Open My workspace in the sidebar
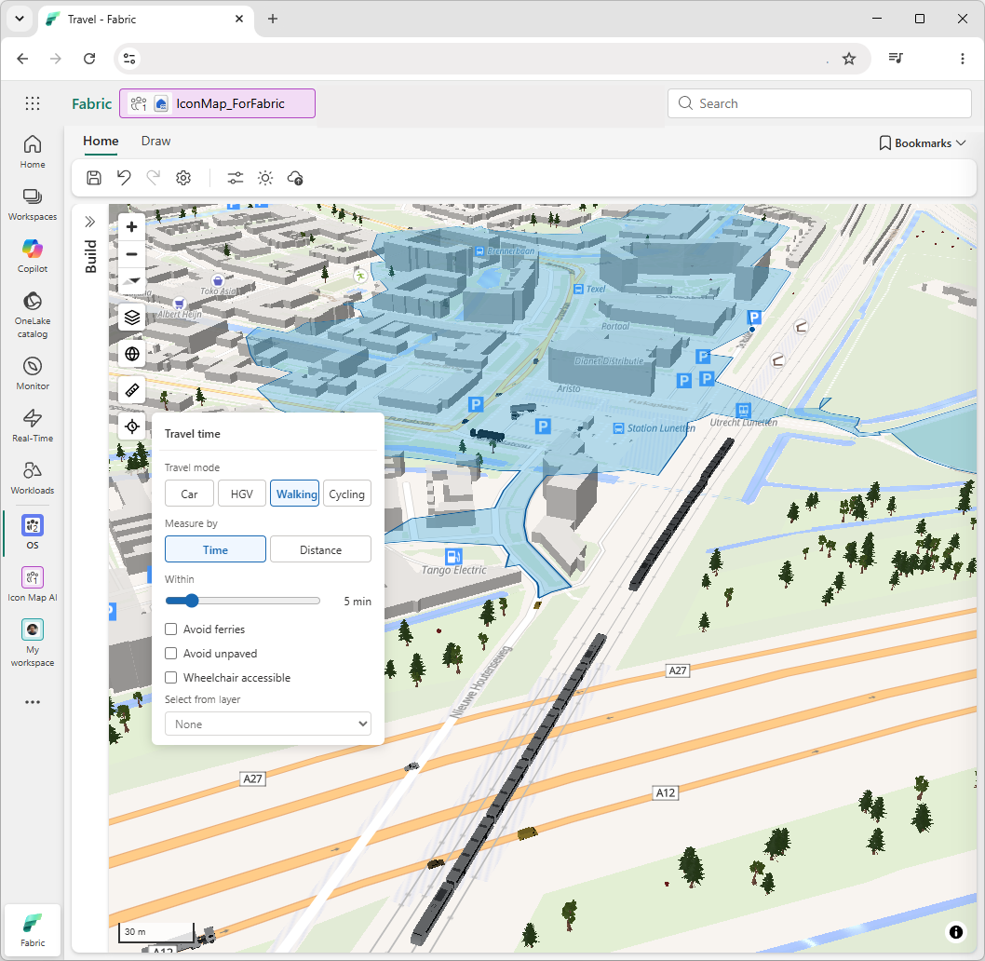Viewport: 985px width, 961px height. click(33, 643)
